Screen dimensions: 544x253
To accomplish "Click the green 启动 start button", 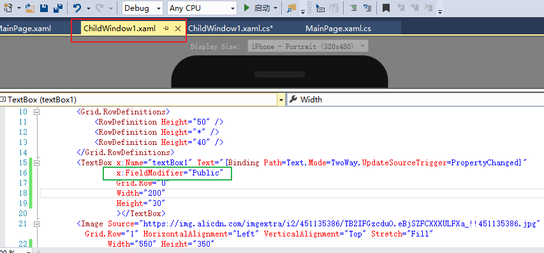I will (x=257, y=8).
